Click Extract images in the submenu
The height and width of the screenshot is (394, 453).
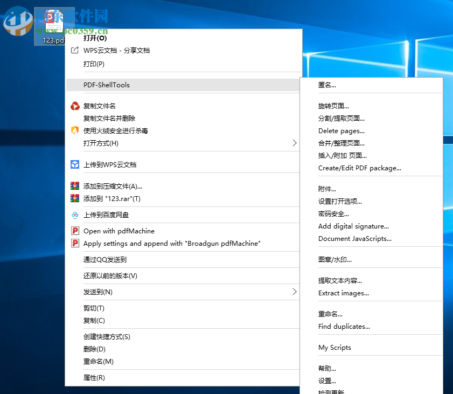click(x=344, y=293)
